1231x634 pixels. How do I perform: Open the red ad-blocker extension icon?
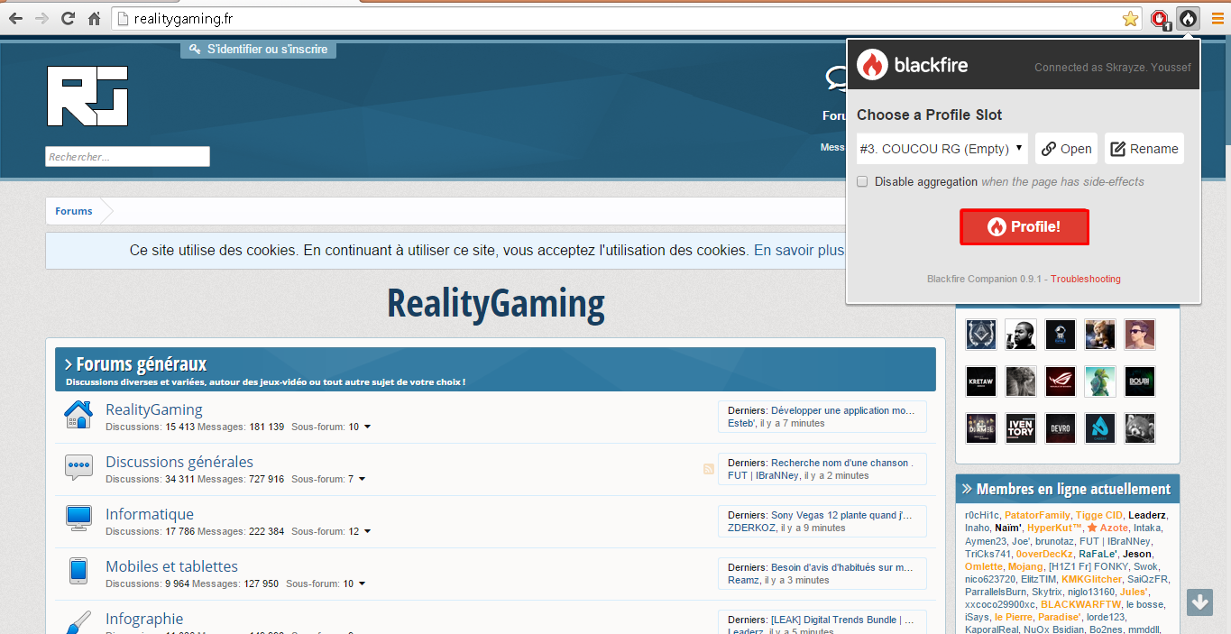pyautogui.click(x=1161, y=18)
